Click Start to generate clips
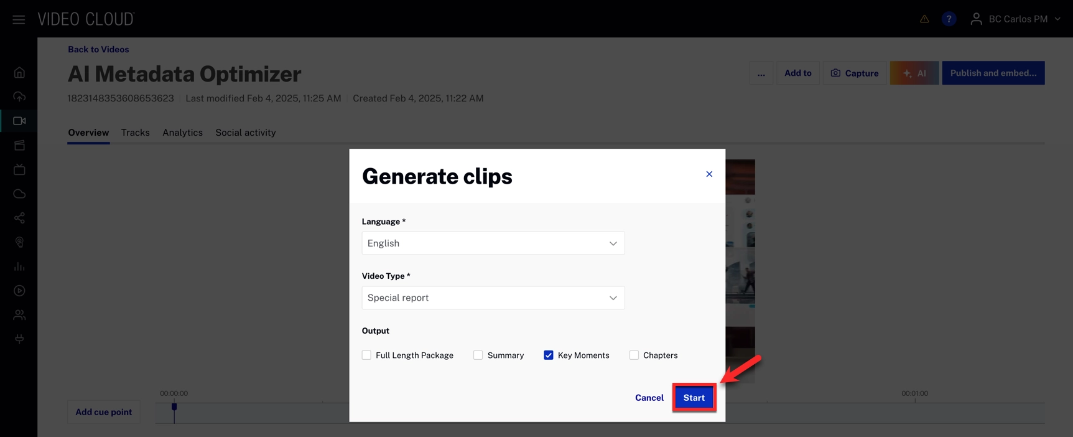The width and height of the screenshot is (1073, 437). (x=694, y=398)
